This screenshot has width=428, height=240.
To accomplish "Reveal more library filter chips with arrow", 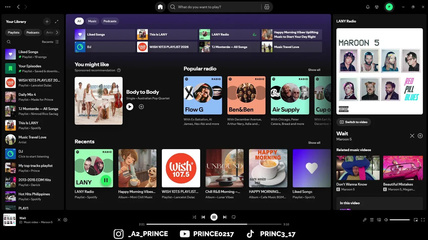I will [57, 32].
